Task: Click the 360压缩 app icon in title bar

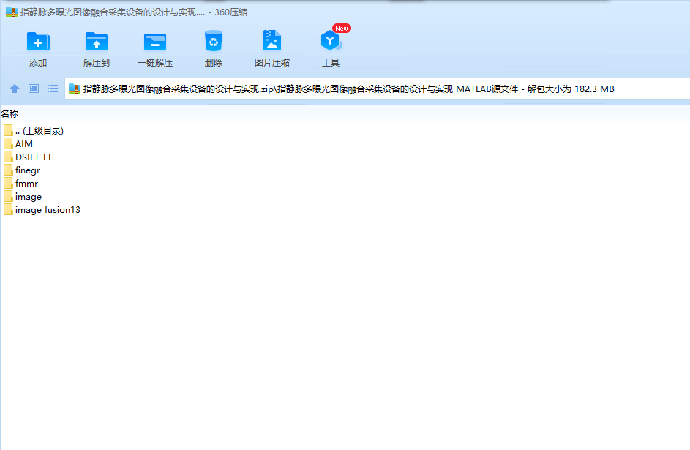Action: tap(11, 12)
